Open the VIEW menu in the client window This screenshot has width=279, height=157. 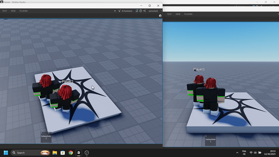point(178,14)
